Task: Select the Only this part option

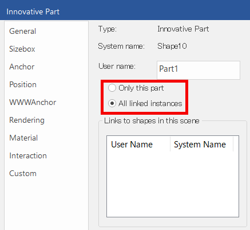Action: point(136,88)
